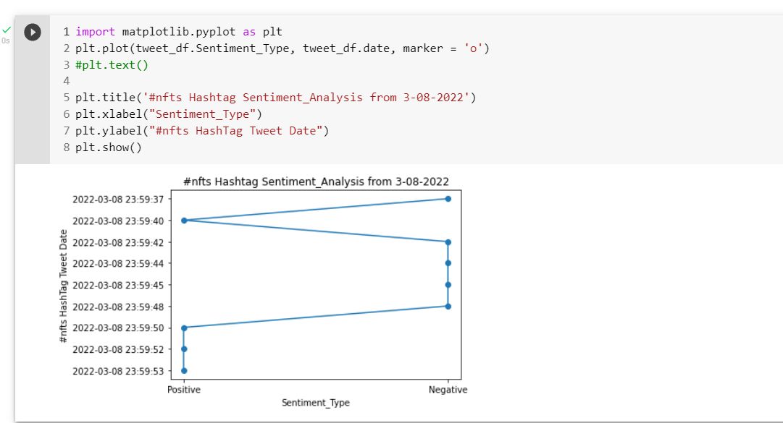
Task: Click the Positive x-axis tick label
Action: [x=184, y=390]
